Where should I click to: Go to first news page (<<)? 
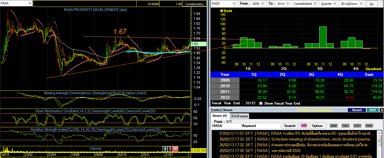(x=334, y=126)
